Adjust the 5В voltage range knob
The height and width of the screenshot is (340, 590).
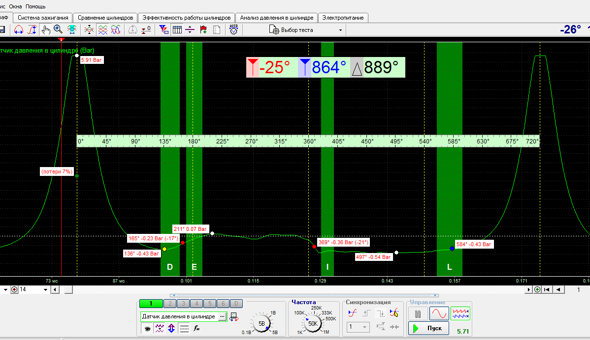click(261, 323)
